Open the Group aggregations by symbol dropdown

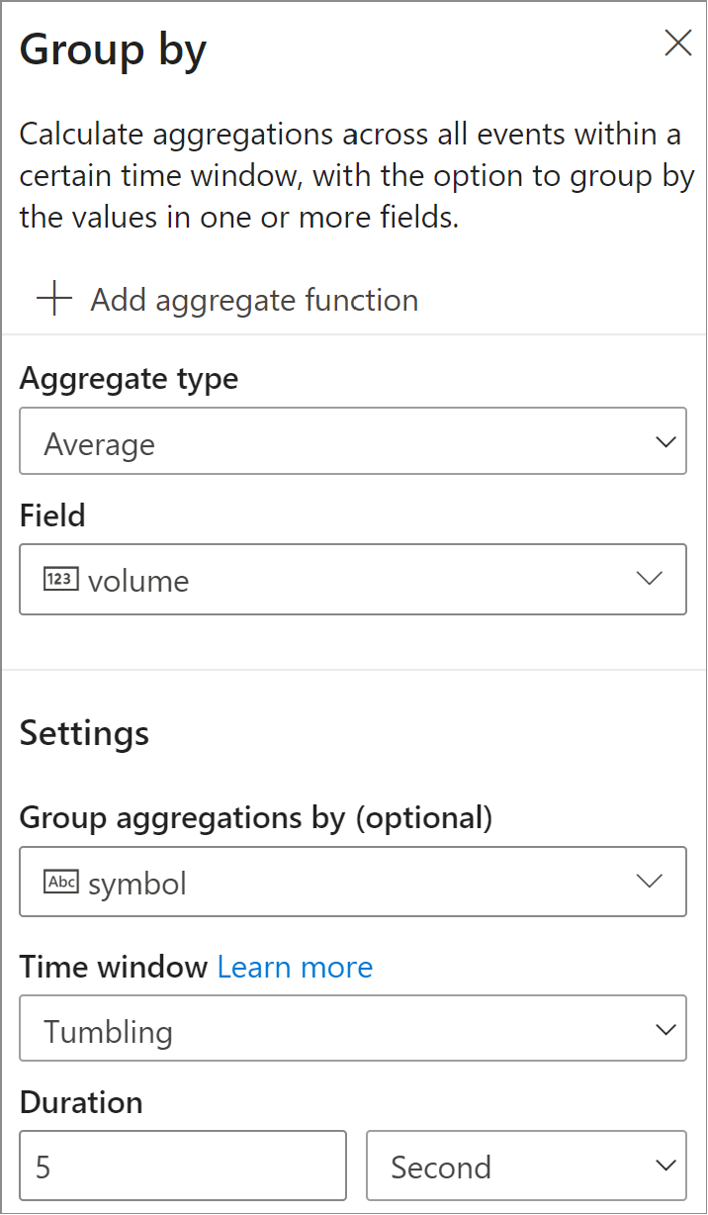[353, 881]
